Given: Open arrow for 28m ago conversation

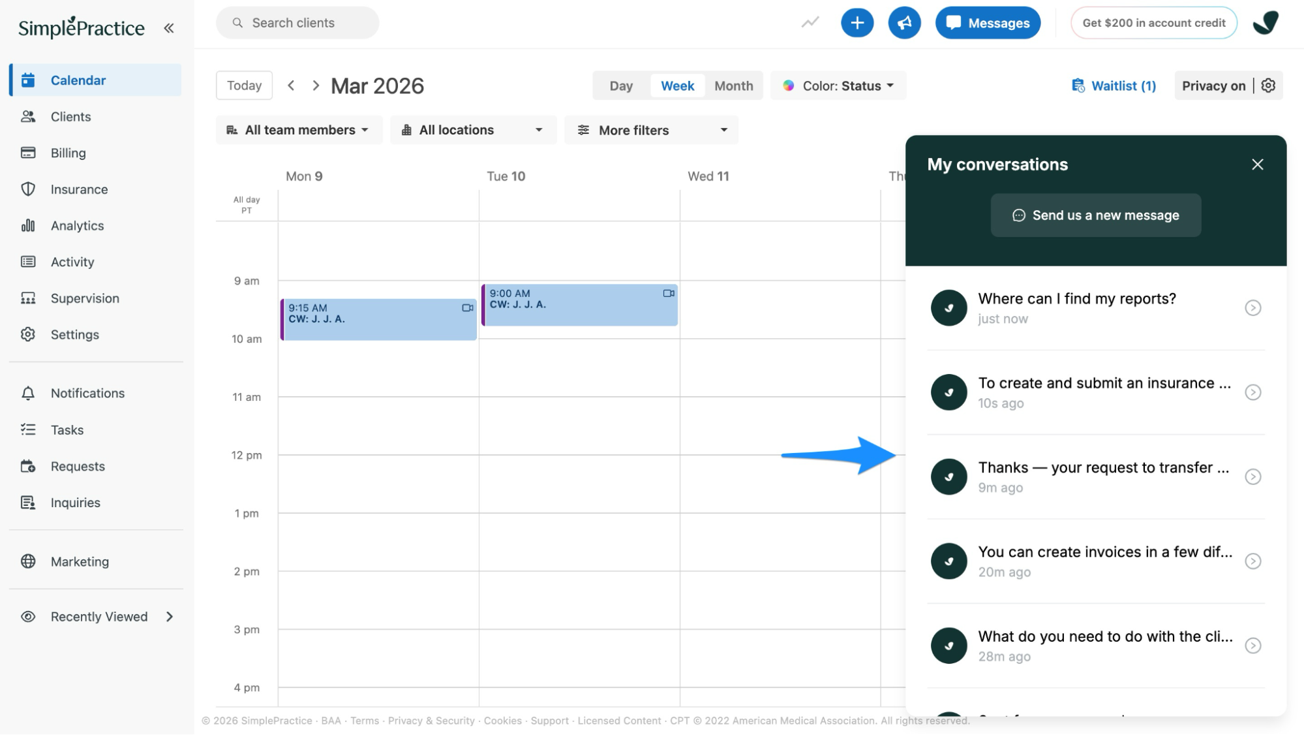Looking at the screenshot, I should tap(1252, 646).
